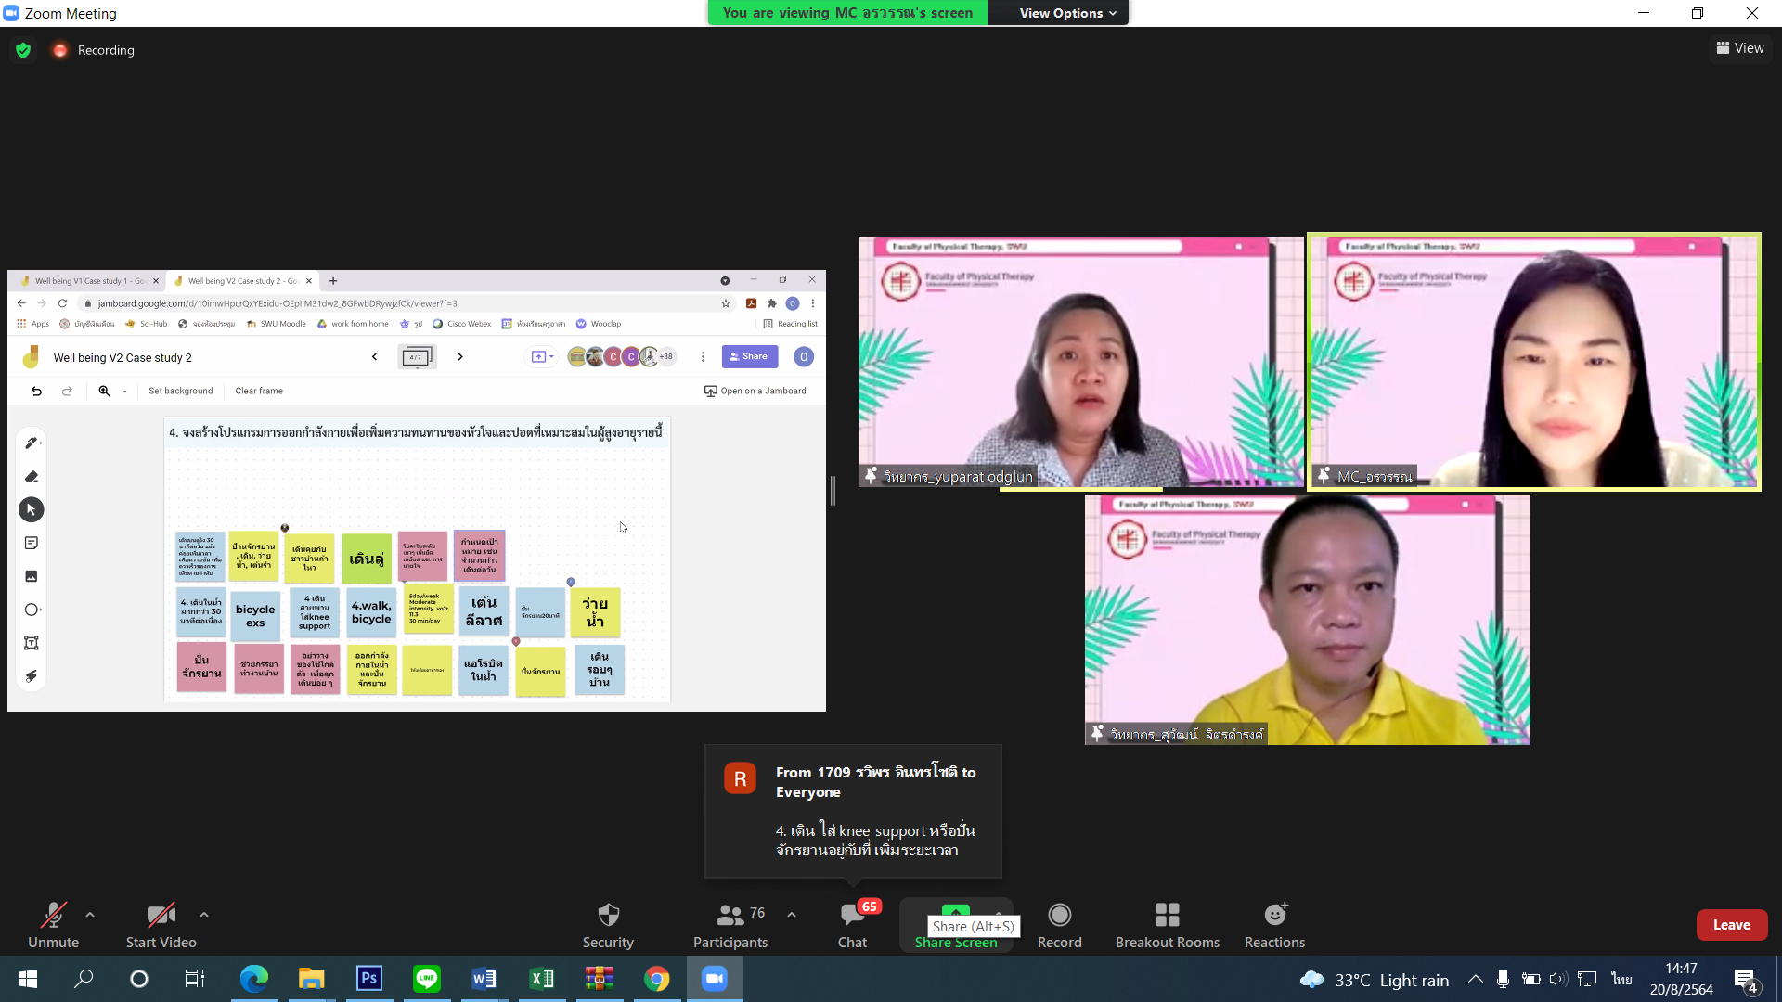This screenshot has width=1782, height=1002.
Task: Open the View layout menu
Action: (1740, 48)
